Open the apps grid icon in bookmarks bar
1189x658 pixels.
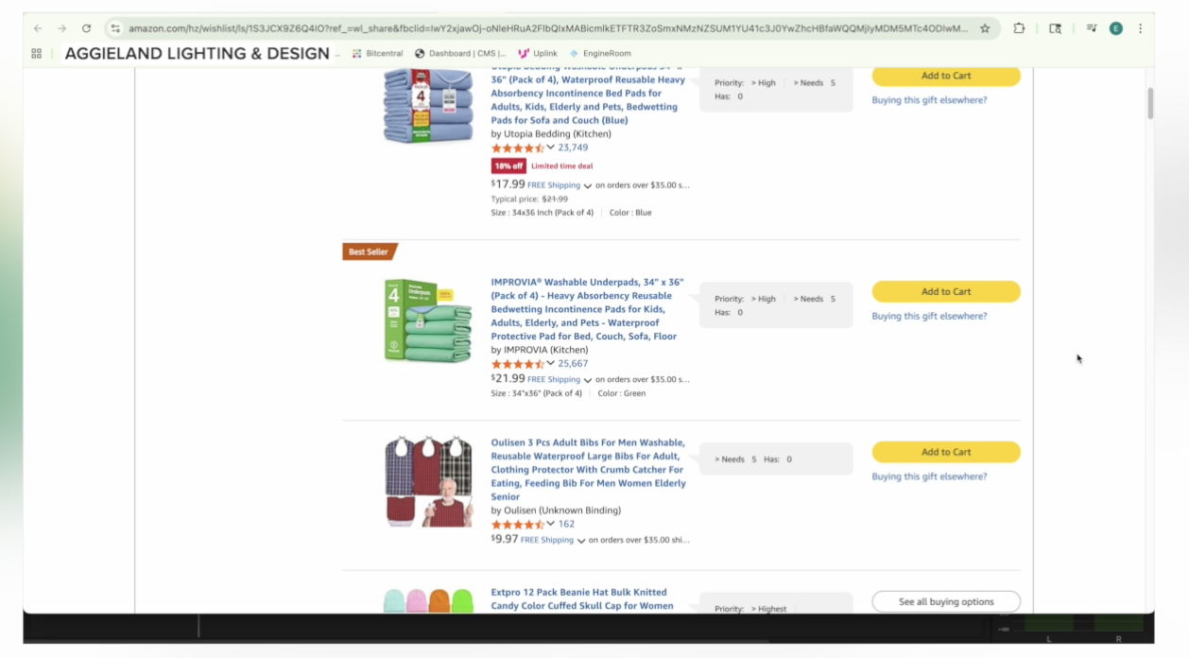point(37,54)
